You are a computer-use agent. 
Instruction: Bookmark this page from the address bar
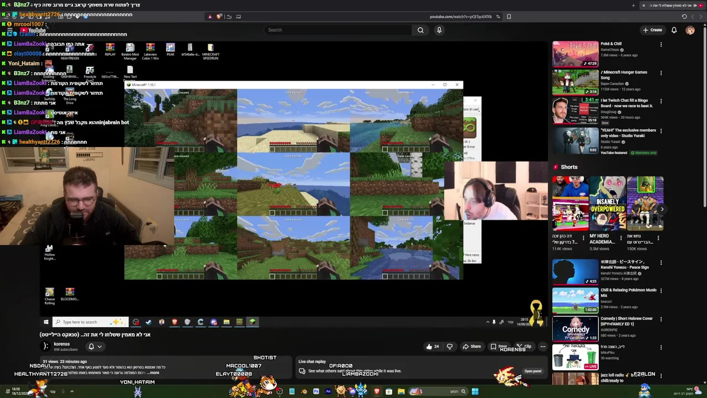(x=509, y=17)
